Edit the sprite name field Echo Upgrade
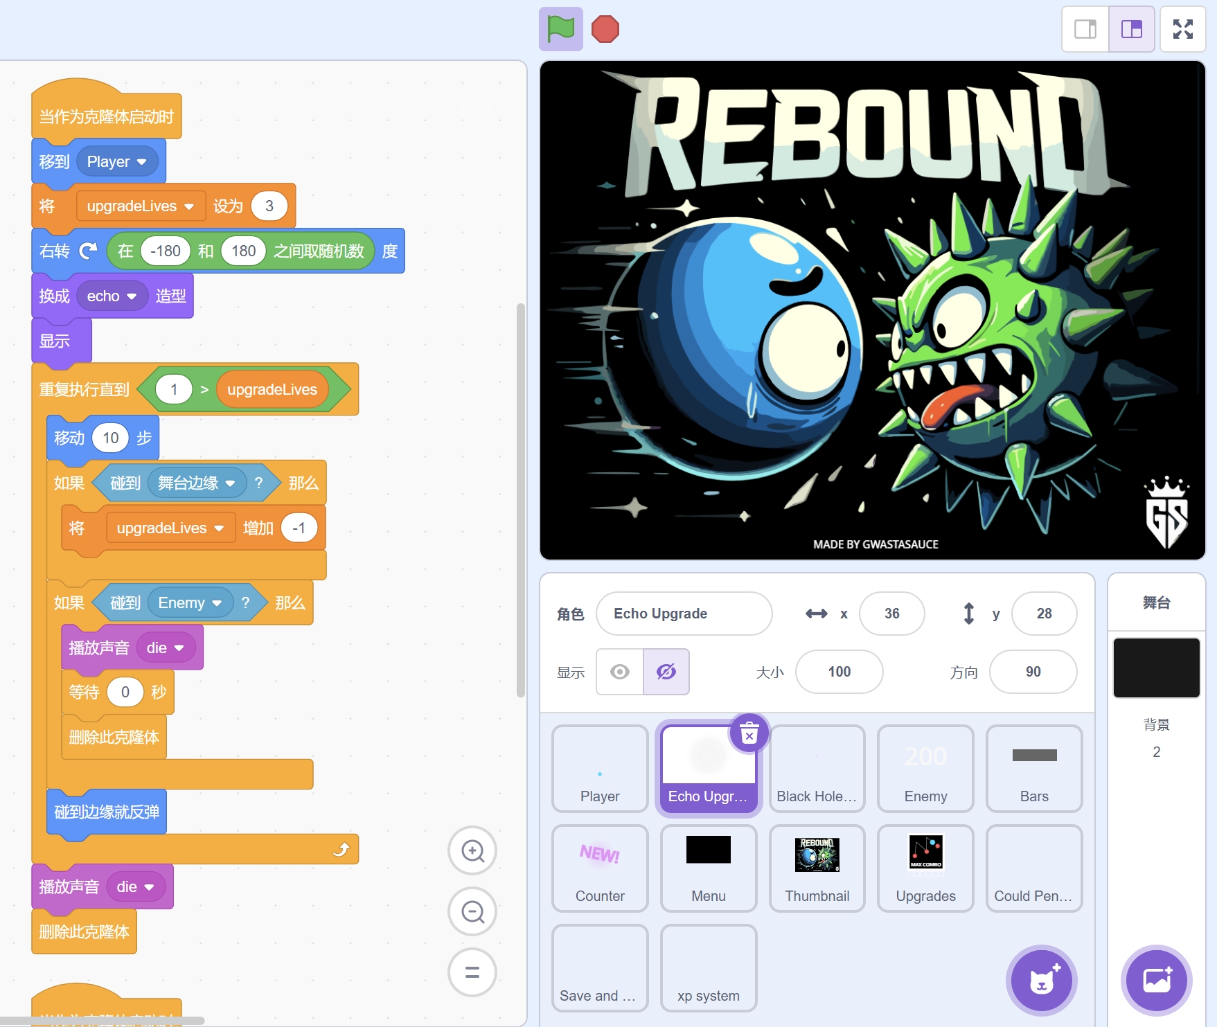Screen dimensions: 1217x1027 [x=684, y=614]
